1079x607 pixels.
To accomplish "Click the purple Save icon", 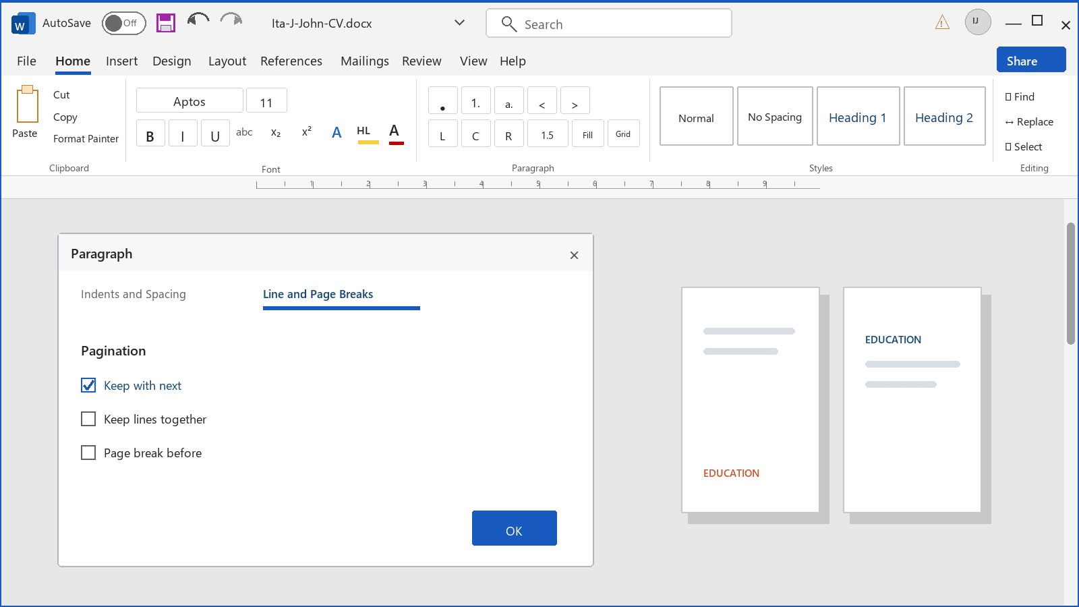I will pyautogui.click(x=166, y=23).
